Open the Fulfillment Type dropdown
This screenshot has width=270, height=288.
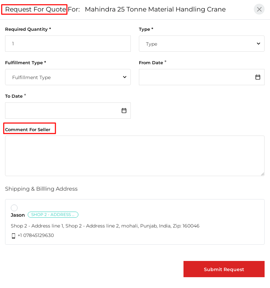click(68, 77)
